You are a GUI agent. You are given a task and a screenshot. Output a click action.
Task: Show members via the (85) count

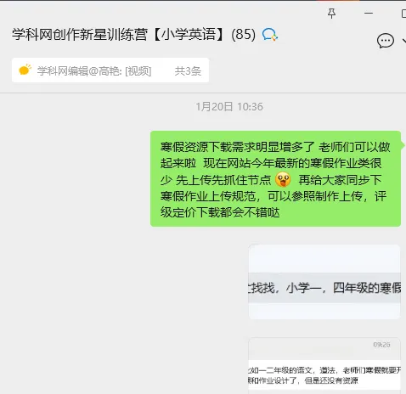[x=243, y=35]
